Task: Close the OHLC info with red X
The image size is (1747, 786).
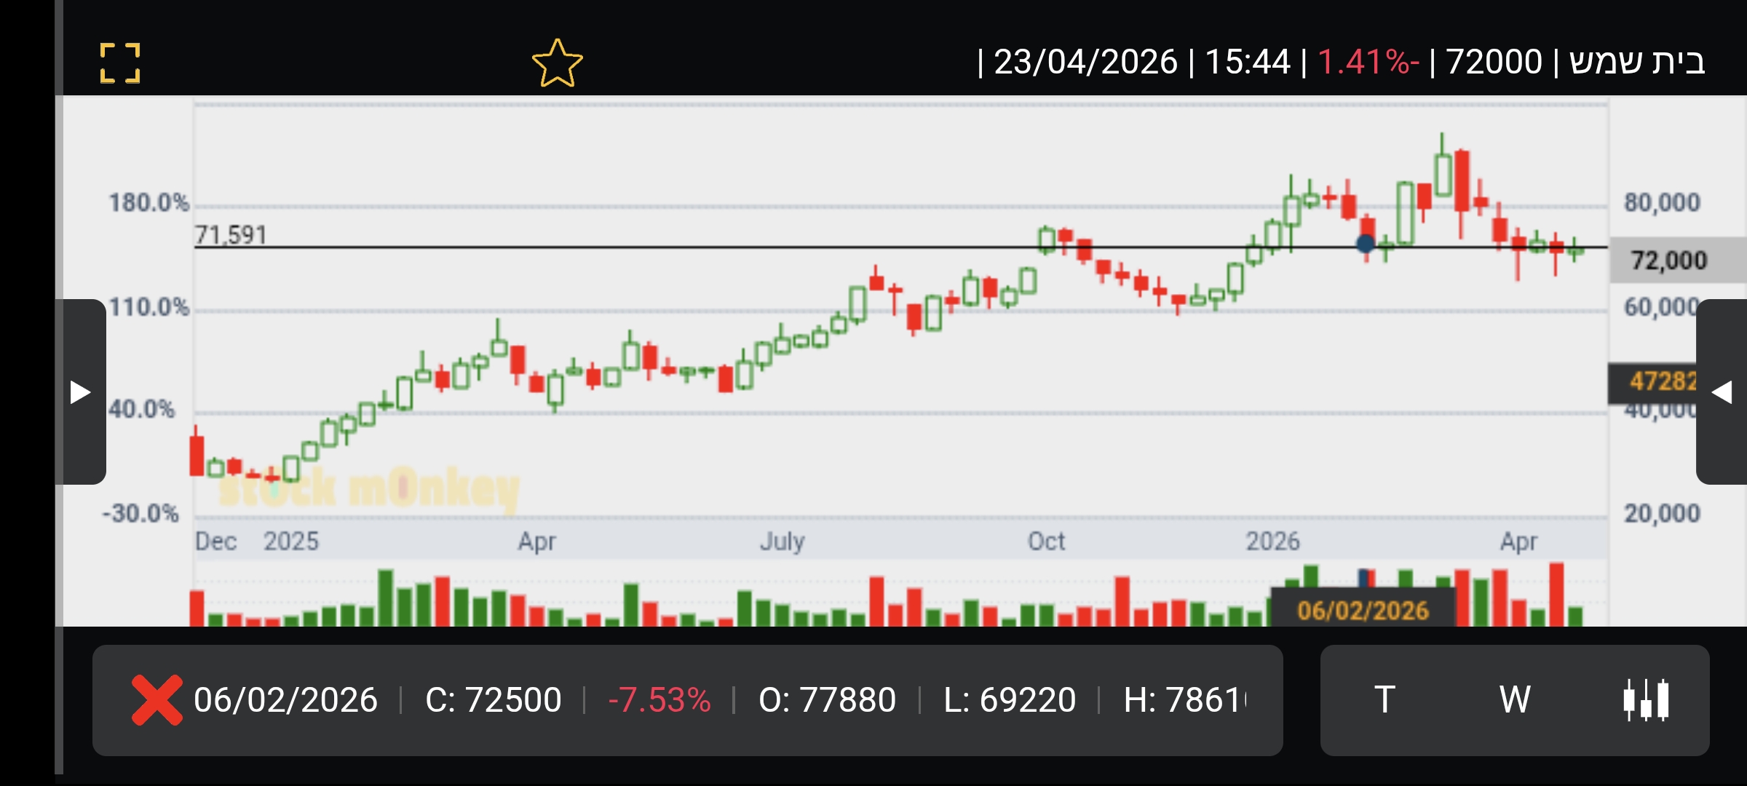Action: 157,700
